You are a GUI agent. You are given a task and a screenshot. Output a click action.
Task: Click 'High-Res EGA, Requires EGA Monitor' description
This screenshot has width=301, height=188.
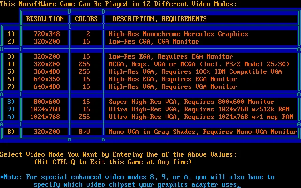(x=173, y=79)
